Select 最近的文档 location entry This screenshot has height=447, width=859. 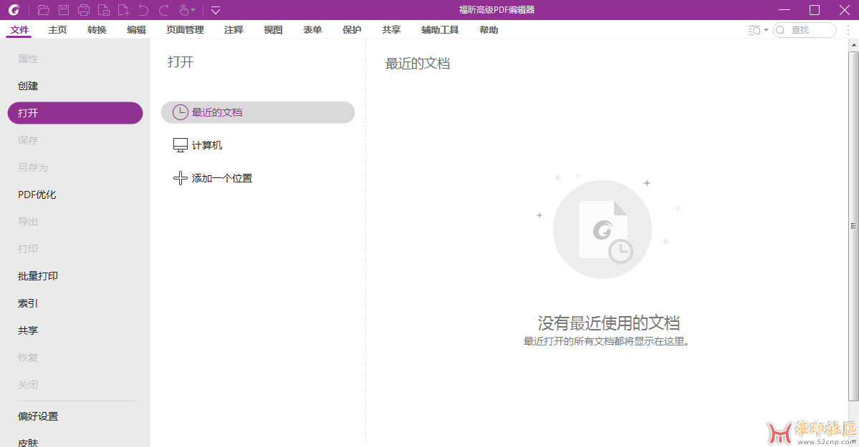point(258,112)
